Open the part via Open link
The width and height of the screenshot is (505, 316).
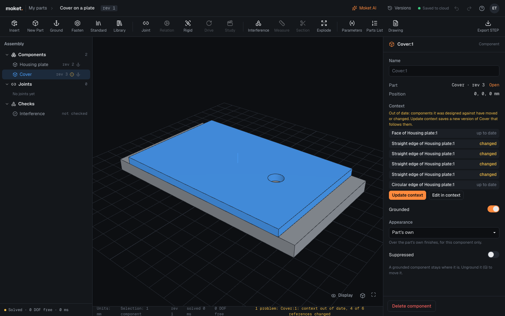[x=494, y=85]
